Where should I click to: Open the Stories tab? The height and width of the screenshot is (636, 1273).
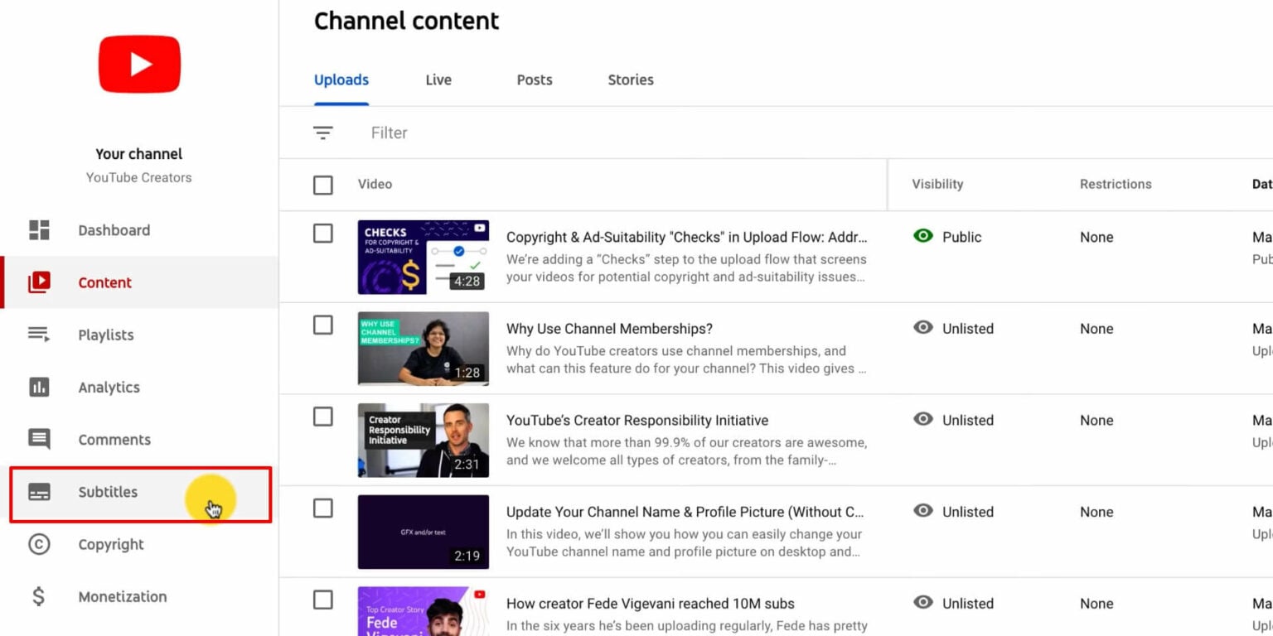click(x=630, y=79)
